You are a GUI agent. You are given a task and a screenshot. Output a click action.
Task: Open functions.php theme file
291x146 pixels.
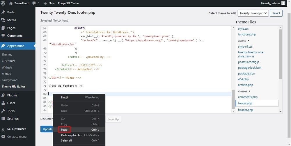247,34
